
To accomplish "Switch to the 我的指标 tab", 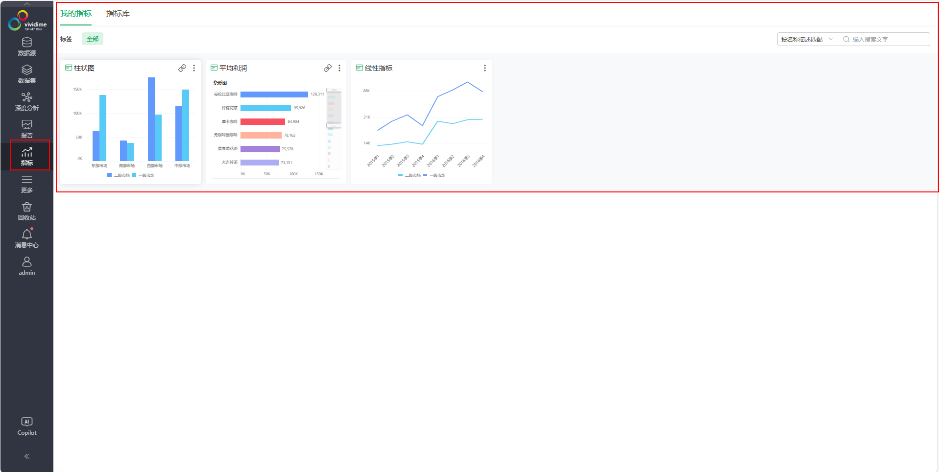I will [x=76, y=14].
